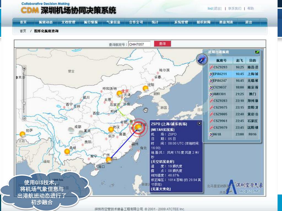The height and width of the screenshot is (211, 282).
Task: Select flight CSZ9805
Action: (234, 114)
